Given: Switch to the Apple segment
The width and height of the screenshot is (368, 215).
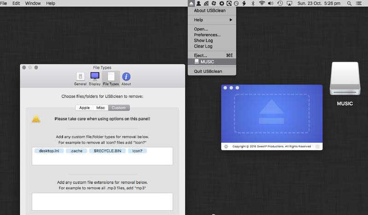Looking at the screenshot, I should click(x=84, y=108).
